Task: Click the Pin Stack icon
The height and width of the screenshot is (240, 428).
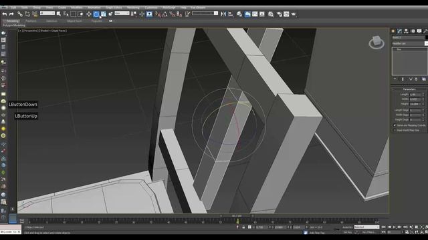Action: 395,79
